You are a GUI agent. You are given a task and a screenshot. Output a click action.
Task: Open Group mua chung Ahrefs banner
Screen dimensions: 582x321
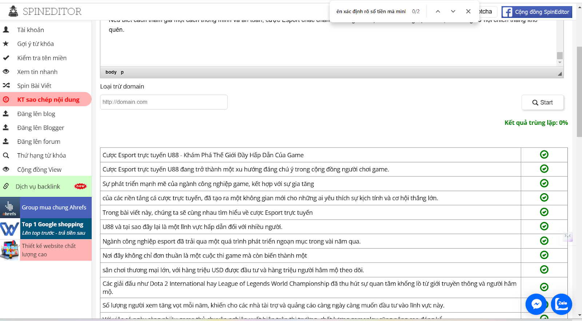pyautogui.click(x=46, y=207)
